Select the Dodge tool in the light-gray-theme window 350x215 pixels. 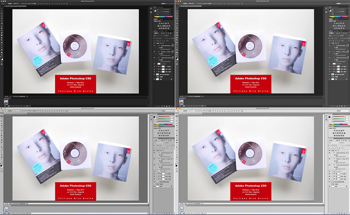pyautogui.click(x=177, y=147)
